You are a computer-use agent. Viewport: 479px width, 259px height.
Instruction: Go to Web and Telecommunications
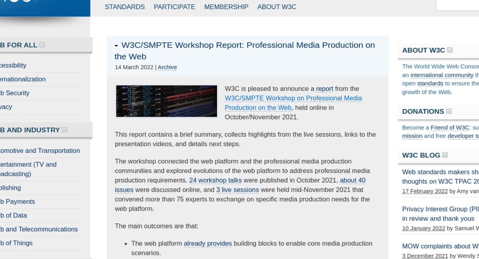pyautogui.click(x=39, y=229)
